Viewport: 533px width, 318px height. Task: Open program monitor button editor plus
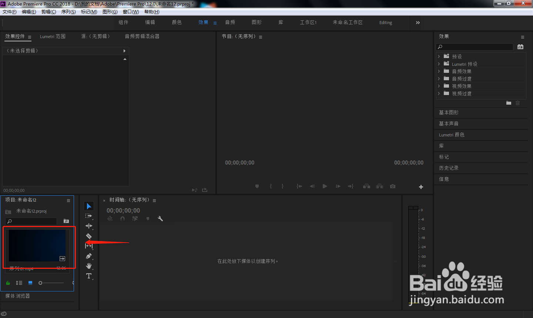tap(421, 187)
